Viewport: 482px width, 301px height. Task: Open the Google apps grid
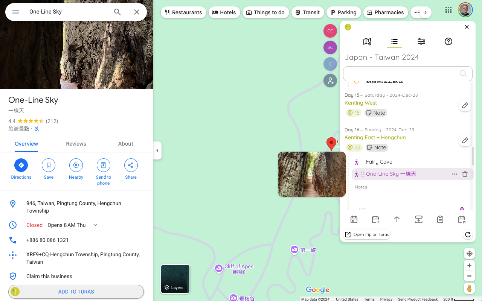[x=448, y=10]
